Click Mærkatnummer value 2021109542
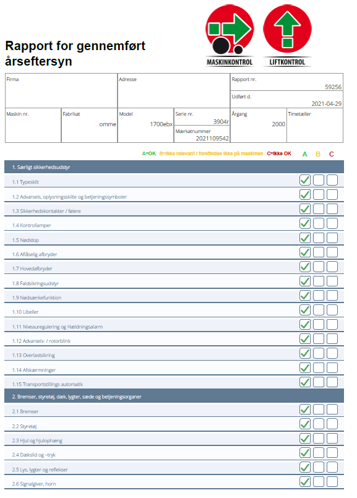Image resolution: width=357 pixels, height=498 pixels. [212, 139]
